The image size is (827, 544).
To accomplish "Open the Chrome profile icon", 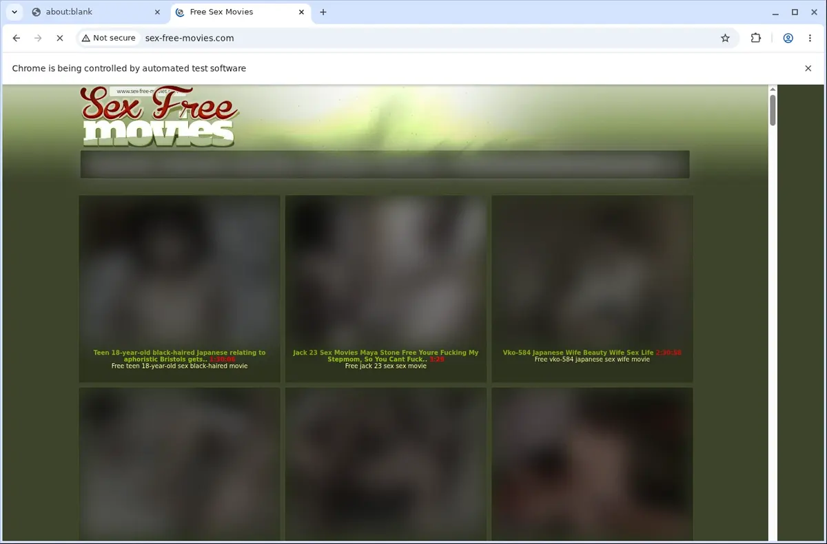I will (788, 38).
